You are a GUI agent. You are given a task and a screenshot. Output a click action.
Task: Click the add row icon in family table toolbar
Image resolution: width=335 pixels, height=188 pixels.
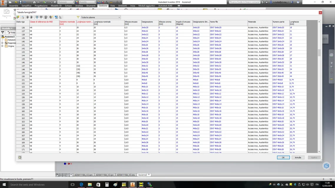coord(28,17)
